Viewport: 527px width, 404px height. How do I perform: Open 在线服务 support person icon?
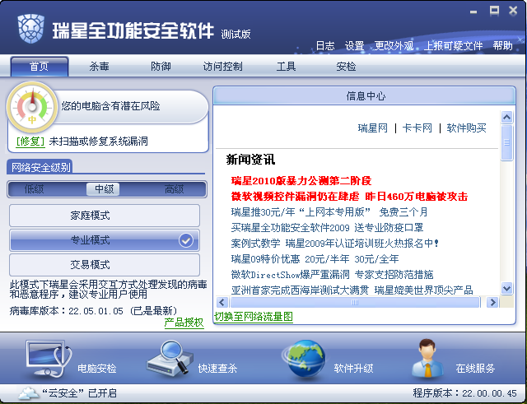(x=428, y=358)
